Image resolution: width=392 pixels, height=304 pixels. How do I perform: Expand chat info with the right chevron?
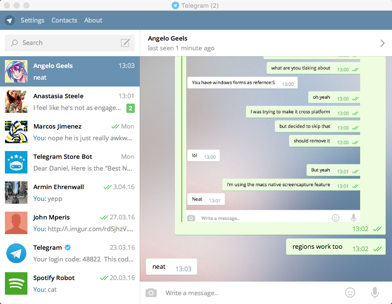(382, 43)
